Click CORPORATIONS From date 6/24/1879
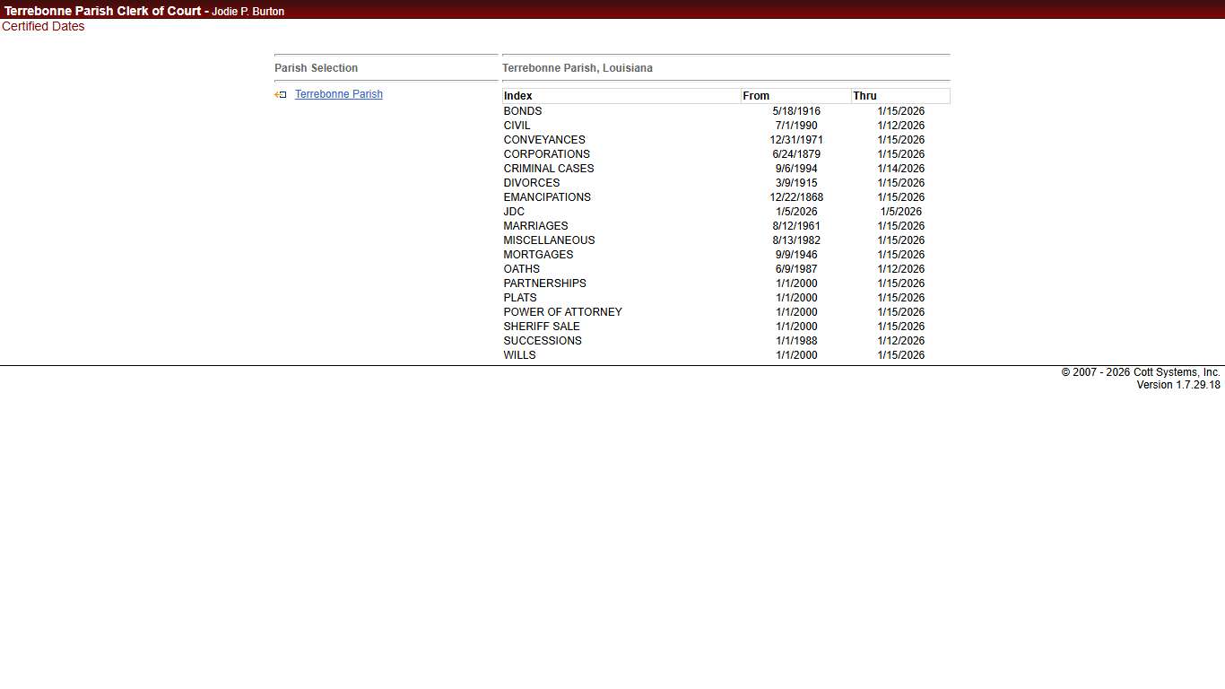Viewport: 1225px width, 689px height. coord(796,154)
